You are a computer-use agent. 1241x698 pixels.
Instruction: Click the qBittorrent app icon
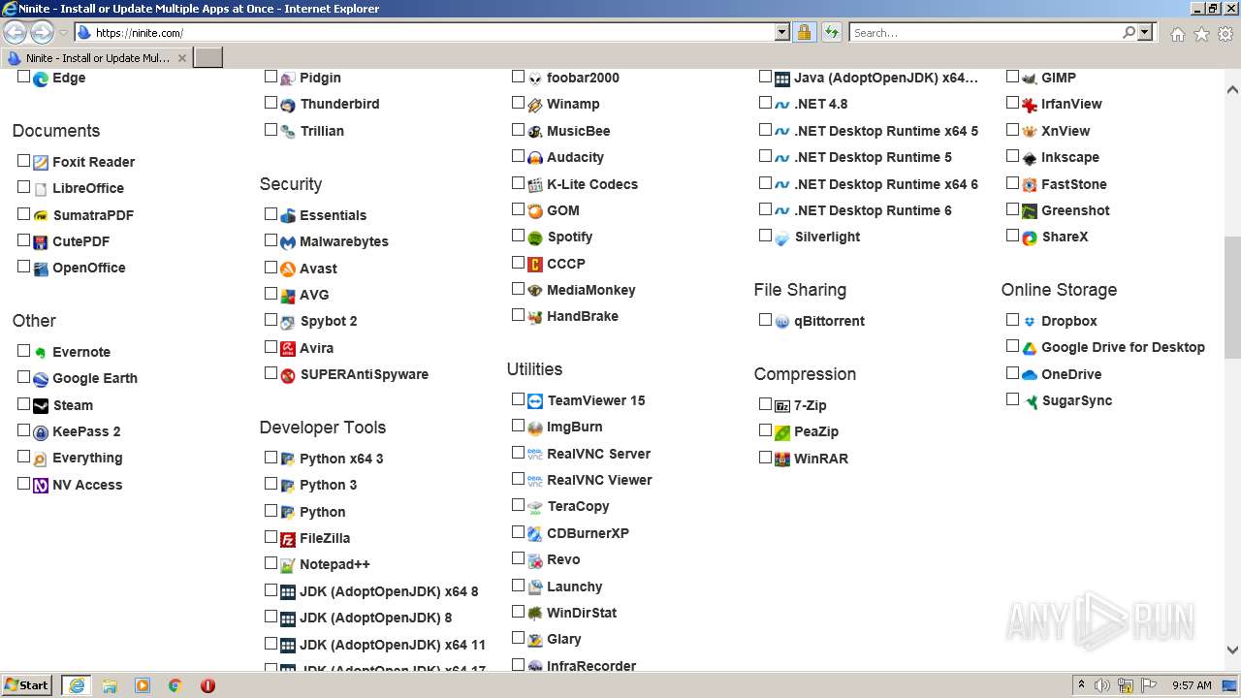point(782,322)
